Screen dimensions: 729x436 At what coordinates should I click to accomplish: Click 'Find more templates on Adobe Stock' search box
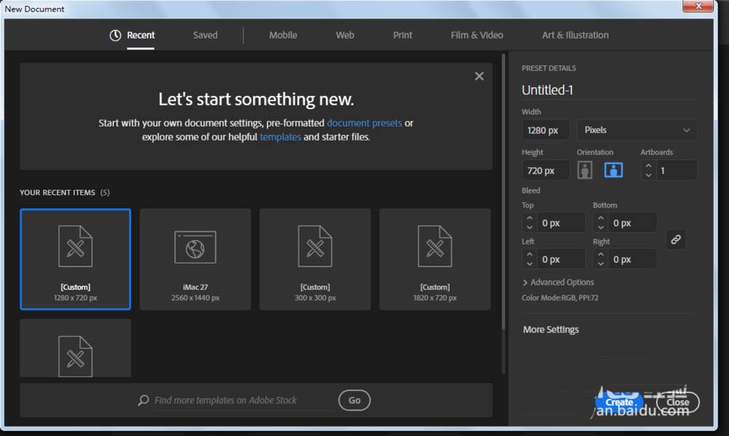click(x=243, y=400)
